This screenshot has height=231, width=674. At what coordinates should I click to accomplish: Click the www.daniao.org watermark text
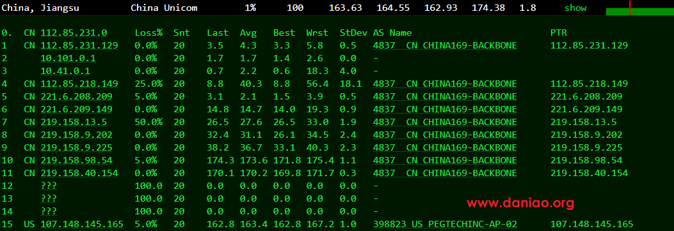click(520, 203)
